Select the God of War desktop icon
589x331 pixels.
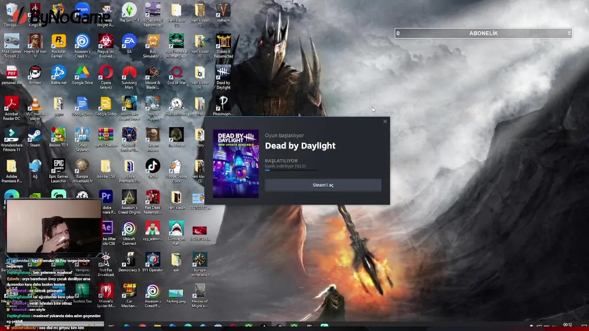pos(176,75)
